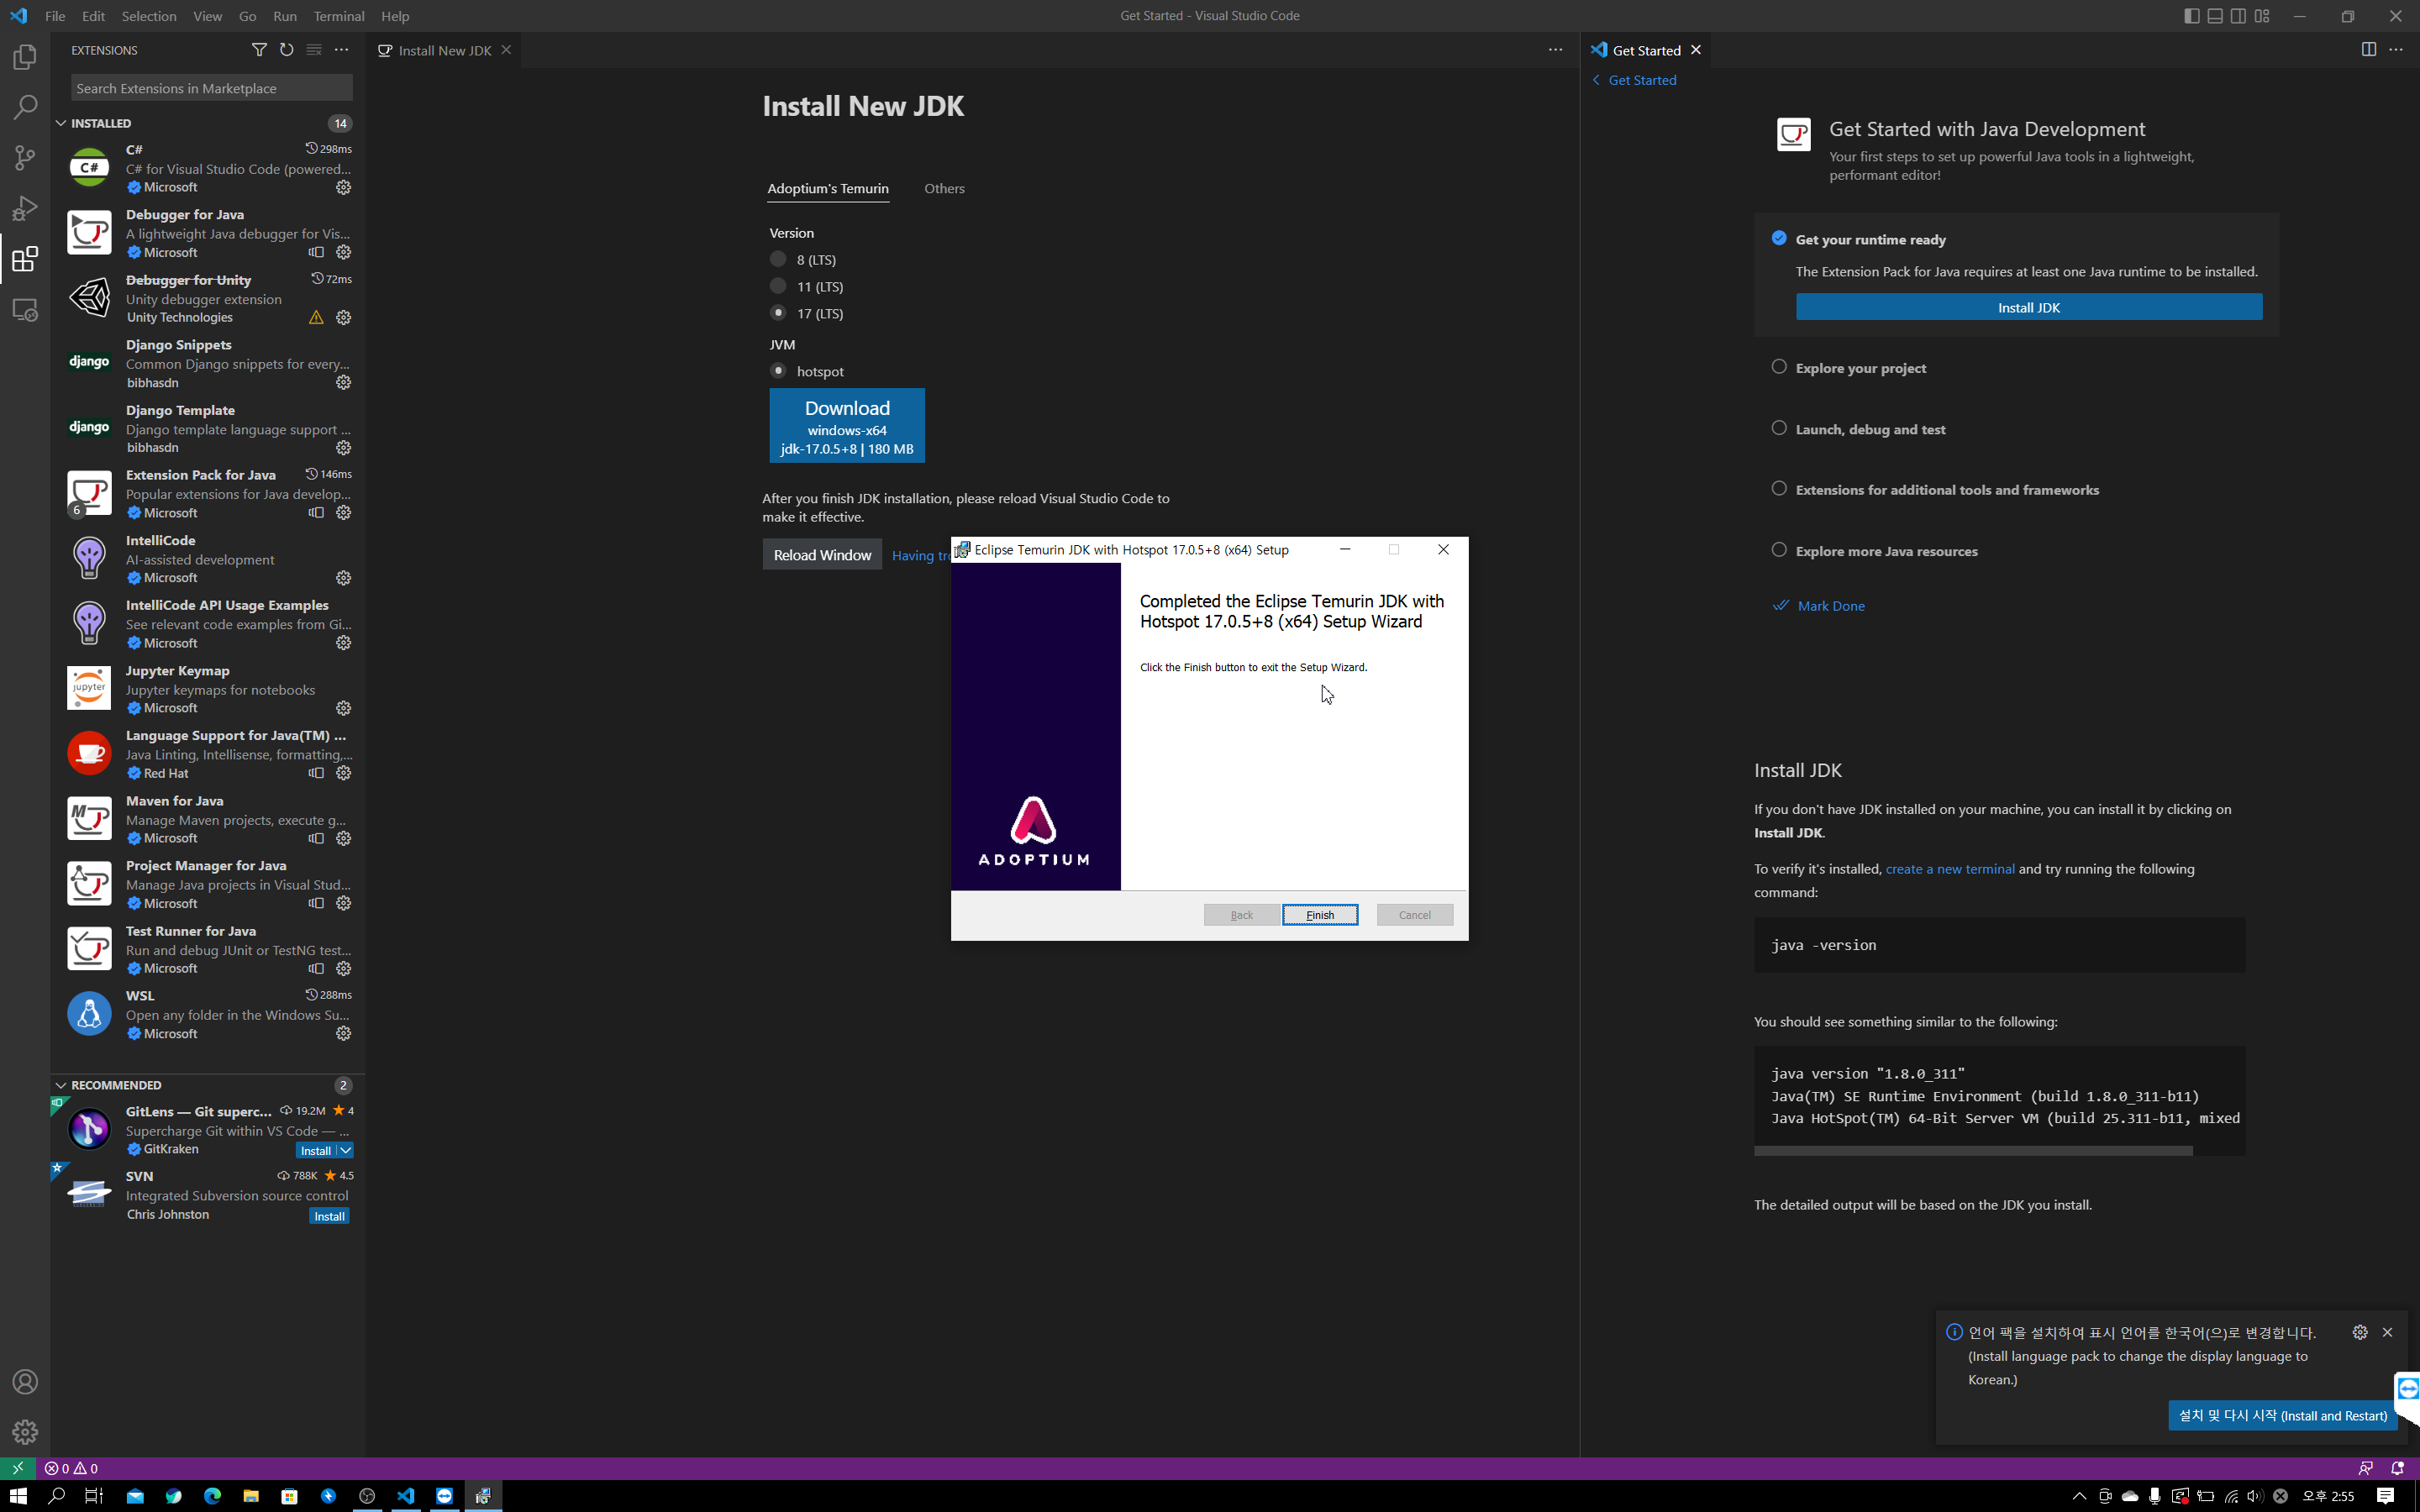The image size is (2420, 1512).
Task: Open manage gear for Jupyter Keymap
Action: 343,708
